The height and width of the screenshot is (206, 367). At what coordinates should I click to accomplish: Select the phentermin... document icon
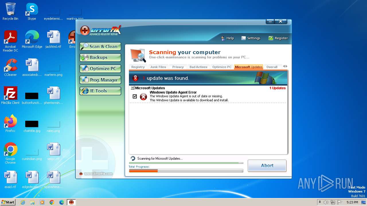point(53,96)
